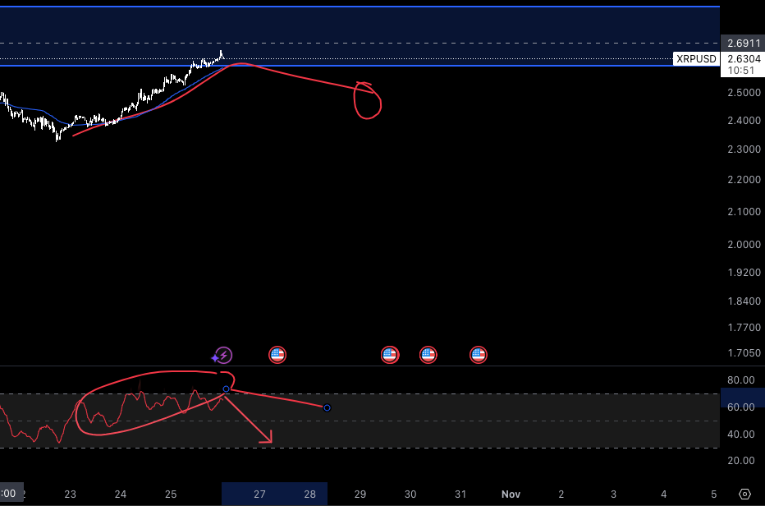Grab the RSI trend line's left anchor near 70 level

pos(226,389)
